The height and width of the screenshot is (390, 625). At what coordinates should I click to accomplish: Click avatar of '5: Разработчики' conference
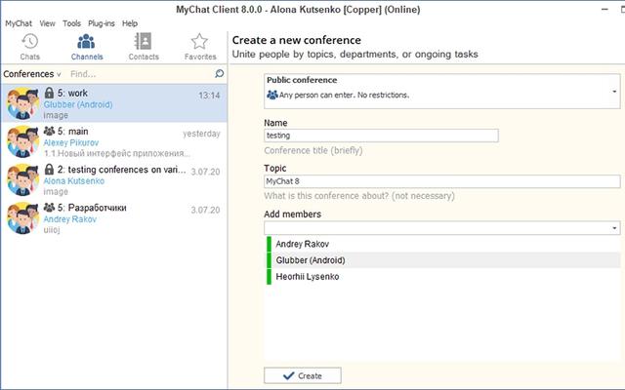[21, 218]
